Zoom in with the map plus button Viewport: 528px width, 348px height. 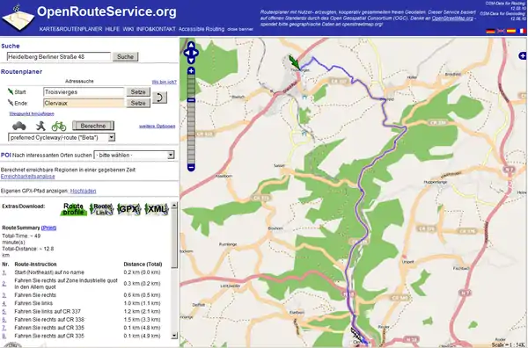tap(191, 70)
